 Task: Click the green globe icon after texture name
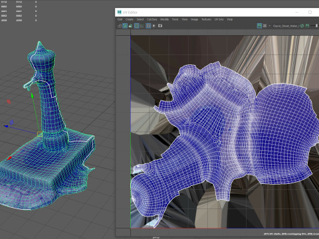[x=302, y=26]
